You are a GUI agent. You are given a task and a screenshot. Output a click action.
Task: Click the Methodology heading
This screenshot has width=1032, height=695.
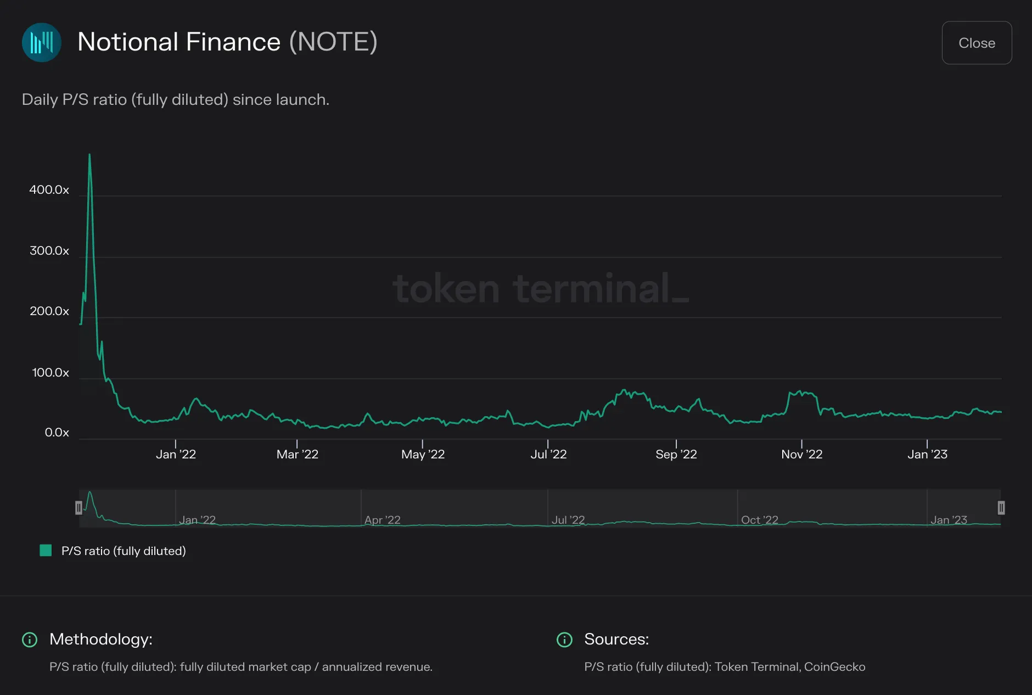coord(101,639)
